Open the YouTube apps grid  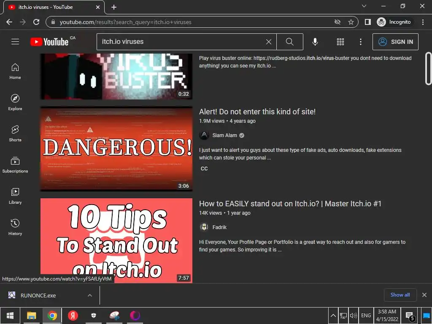tap(340, 42)
